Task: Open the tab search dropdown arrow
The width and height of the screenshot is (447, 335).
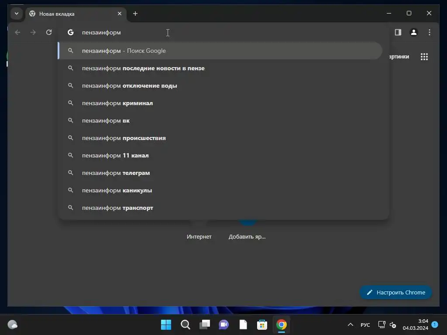Action: [17, 14]
